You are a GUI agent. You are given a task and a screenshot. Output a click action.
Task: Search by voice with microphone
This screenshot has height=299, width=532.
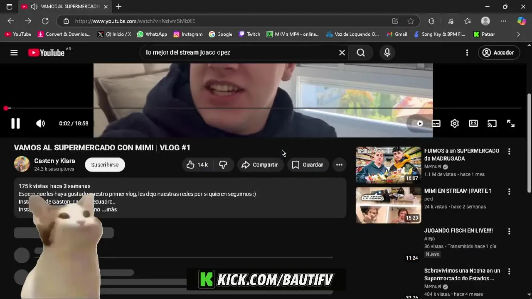[387, 53]
